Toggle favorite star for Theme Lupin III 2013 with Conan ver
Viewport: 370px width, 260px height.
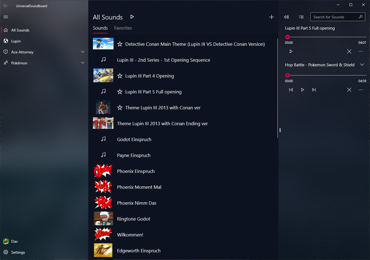click(120, 107)
